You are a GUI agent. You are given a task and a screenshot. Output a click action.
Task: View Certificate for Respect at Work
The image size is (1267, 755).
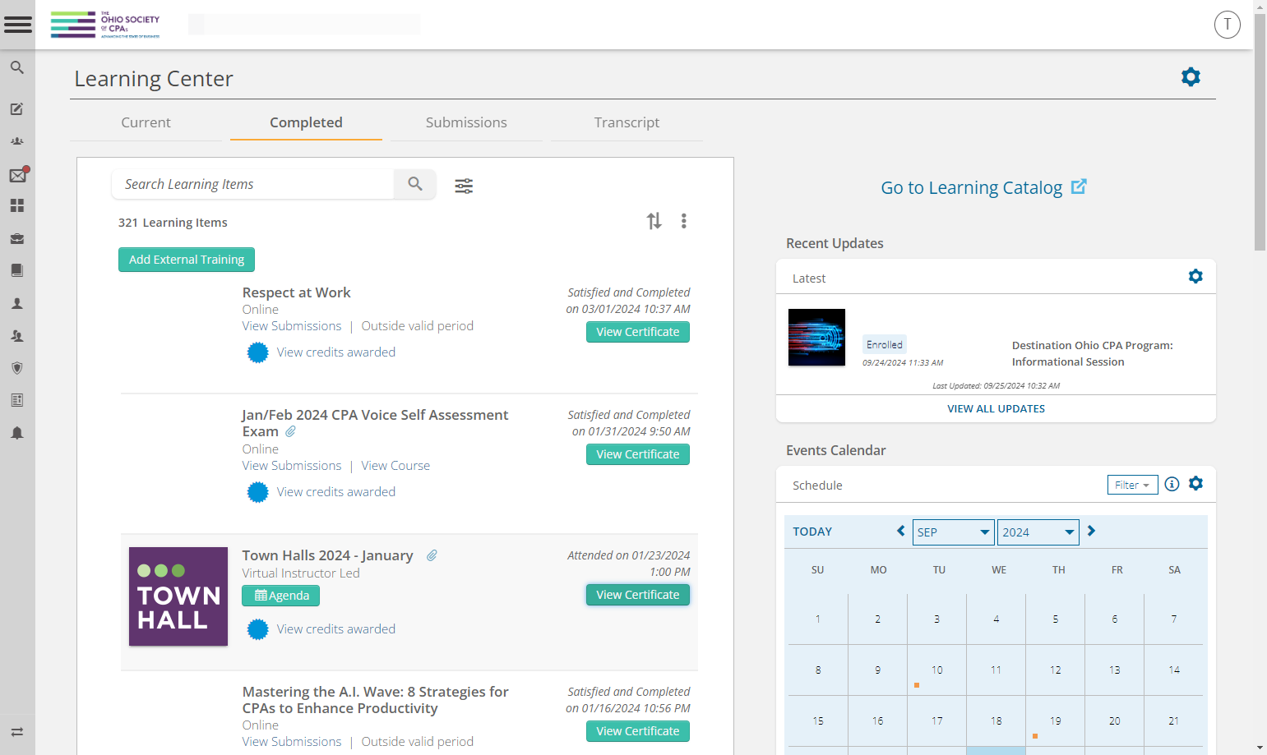(x=638, y=332)
